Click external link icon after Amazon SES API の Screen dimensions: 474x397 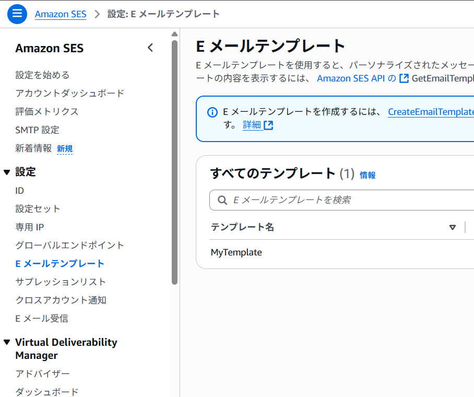pos(404,78)
